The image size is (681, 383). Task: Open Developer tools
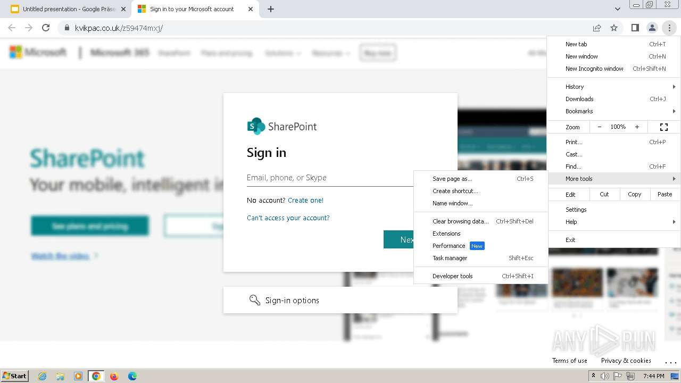tap(480, 276)
